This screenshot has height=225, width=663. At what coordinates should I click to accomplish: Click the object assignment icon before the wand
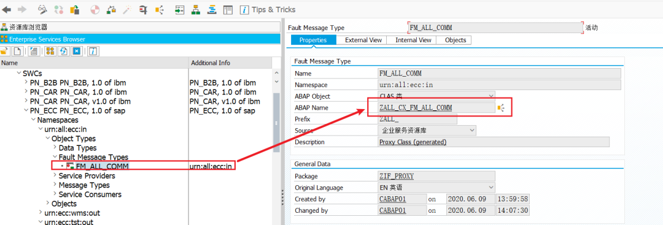click(112, 9)
